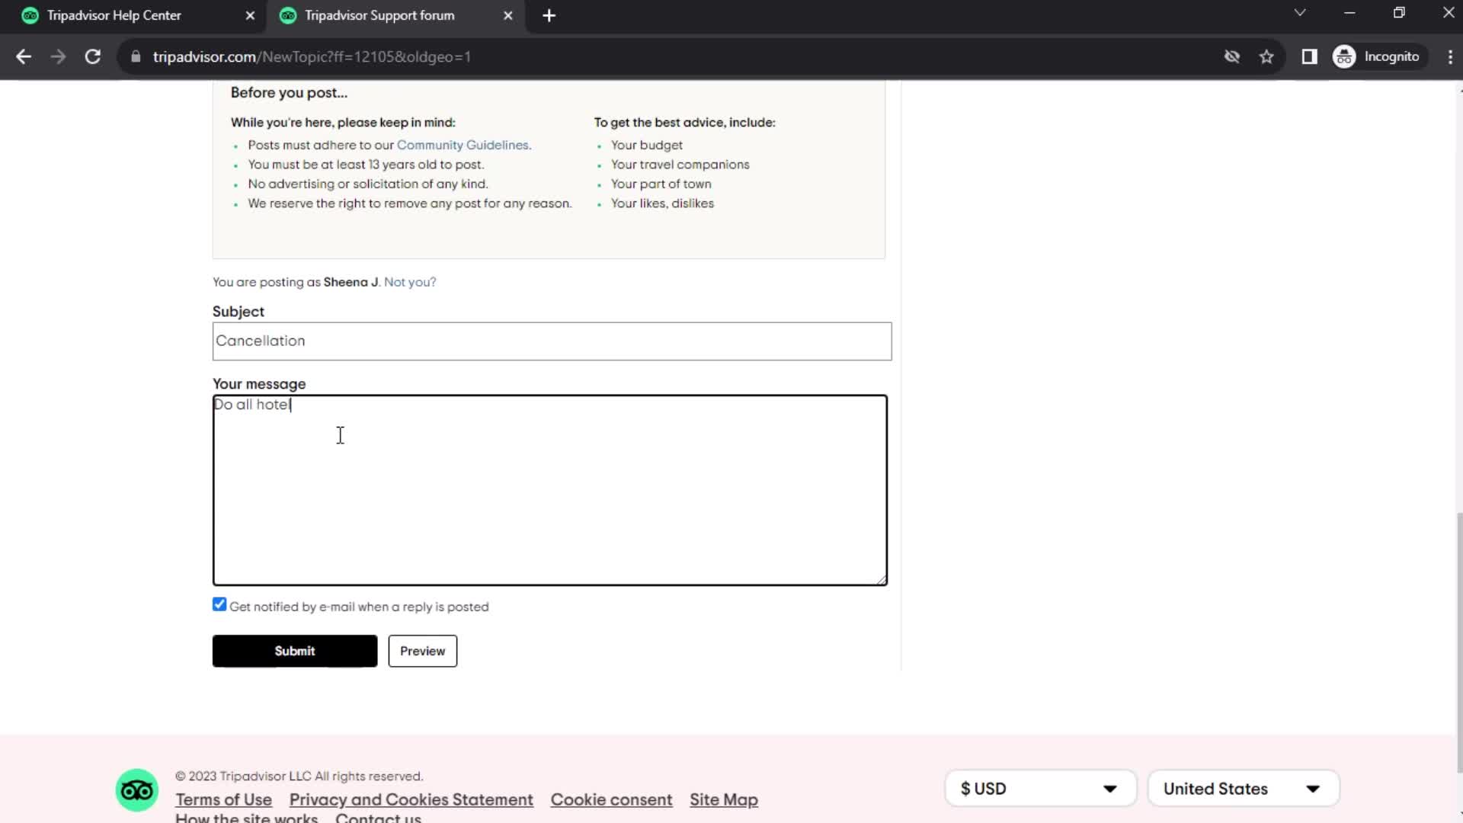Switch to Tripadvisor Support forum tab
Viewport: 1463px width, 823px height.
coord(381,15)
